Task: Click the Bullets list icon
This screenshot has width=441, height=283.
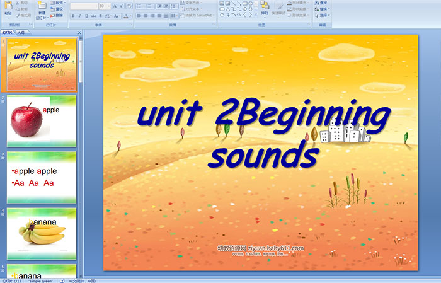Action: pos(139,6)
